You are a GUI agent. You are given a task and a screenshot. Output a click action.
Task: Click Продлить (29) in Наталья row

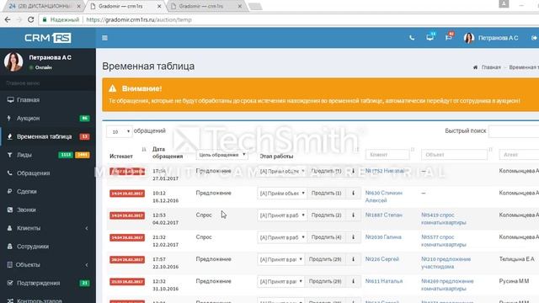(325, 281)
